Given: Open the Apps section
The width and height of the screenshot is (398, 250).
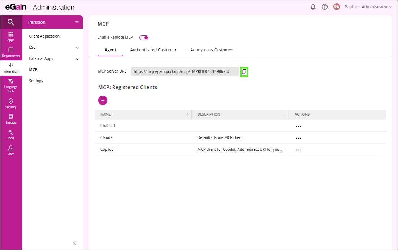Looking at the screenshot, I should click(11, 36).
